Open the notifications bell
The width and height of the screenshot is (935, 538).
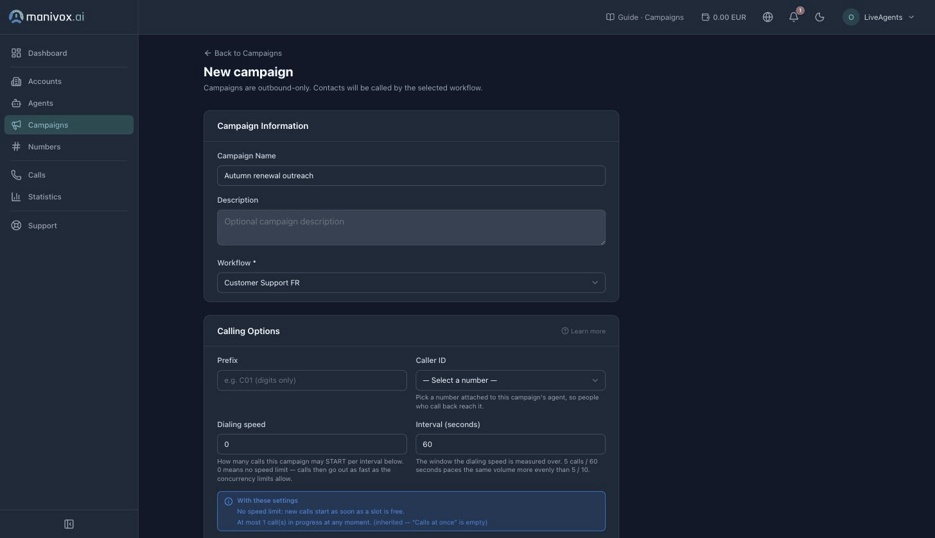[794, 17]
